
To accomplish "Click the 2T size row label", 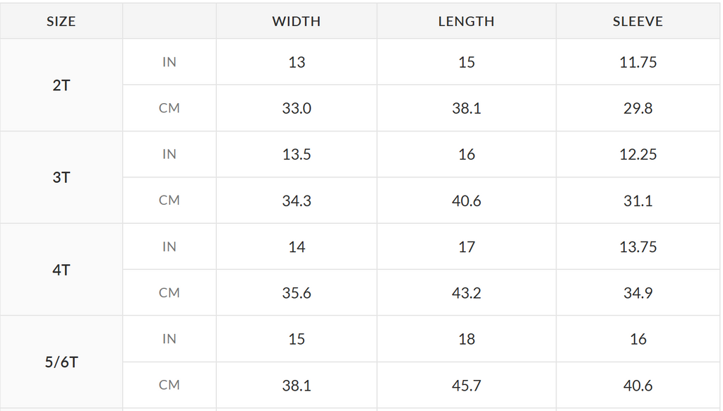I will coord(61,85).
